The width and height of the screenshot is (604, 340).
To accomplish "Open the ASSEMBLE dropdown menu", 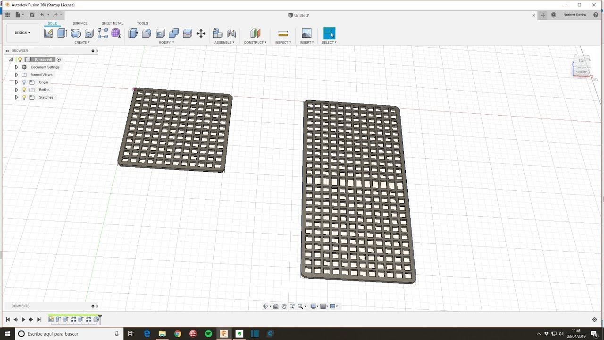I will click(224, 42).
